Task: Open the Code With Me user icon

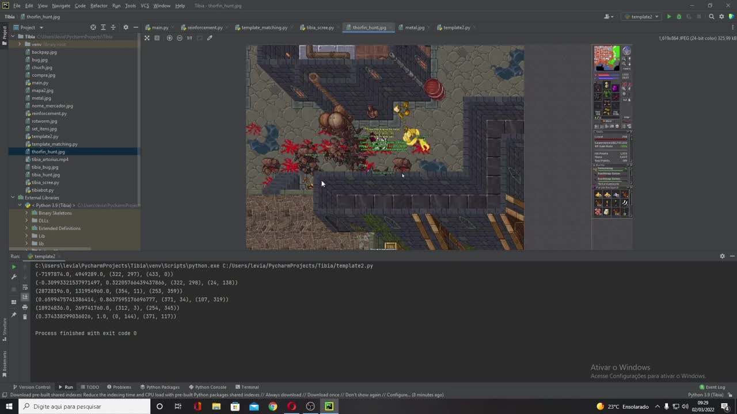Action: tap(607, 17)
